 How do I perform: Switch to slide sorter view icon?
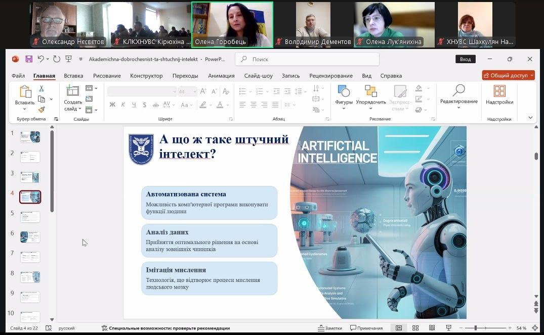415,328
